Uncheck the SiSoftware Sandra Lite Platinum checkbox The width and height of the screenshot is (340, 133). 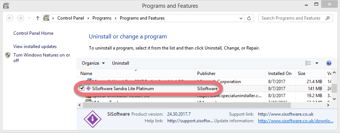(x=82, y=88)
